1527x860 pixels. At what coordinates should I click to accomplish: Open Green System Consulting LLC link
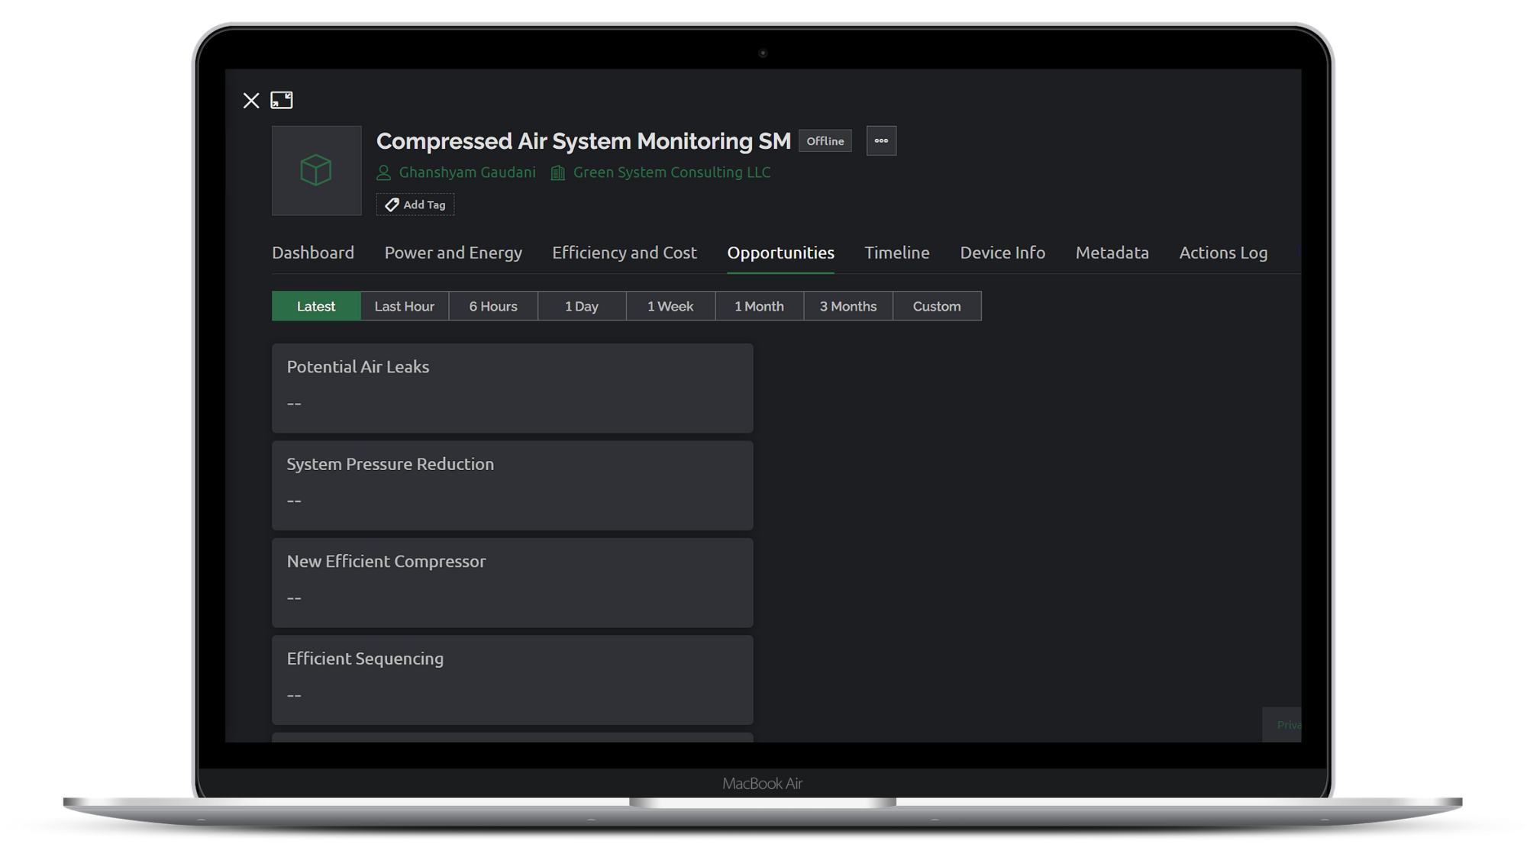pyautogui.click(x=671, y=172)
